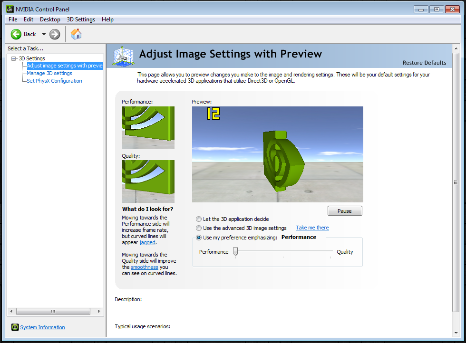The image size is (466, 343).
Task: Click the Back button label
Action: (29, 34)
